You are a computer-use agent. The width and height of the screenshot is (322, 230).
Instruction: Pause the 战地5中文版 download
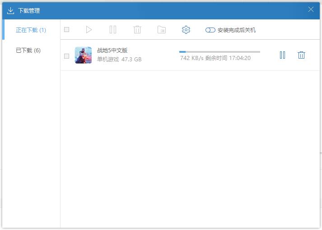pos(282,55)
